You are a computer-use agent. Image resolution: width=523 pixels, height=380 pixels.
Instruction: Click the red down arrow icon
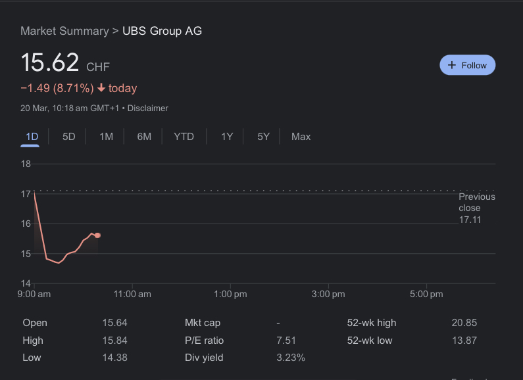(x=101, y=88)
